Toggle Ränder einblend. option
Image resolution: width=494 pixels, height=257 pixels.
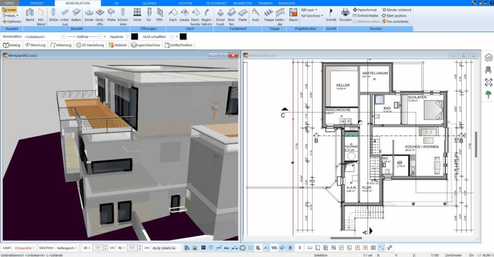(397, 10)
